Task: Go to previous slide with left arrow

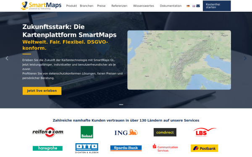Action: coord(7,58)
